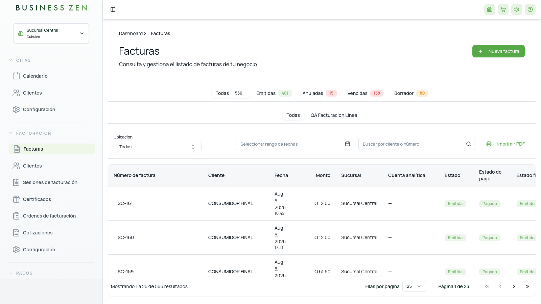The width and height of the screenshot is (541, 304).
Task: Open invoice SC-160 row
Action: point(322,237)
